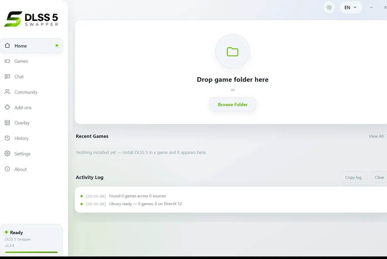Image resolution: width=387 pixels, height=259 pixels.
Task: Minimize the DLSS 5 Swapper window
Action: (x=371, y=7)
